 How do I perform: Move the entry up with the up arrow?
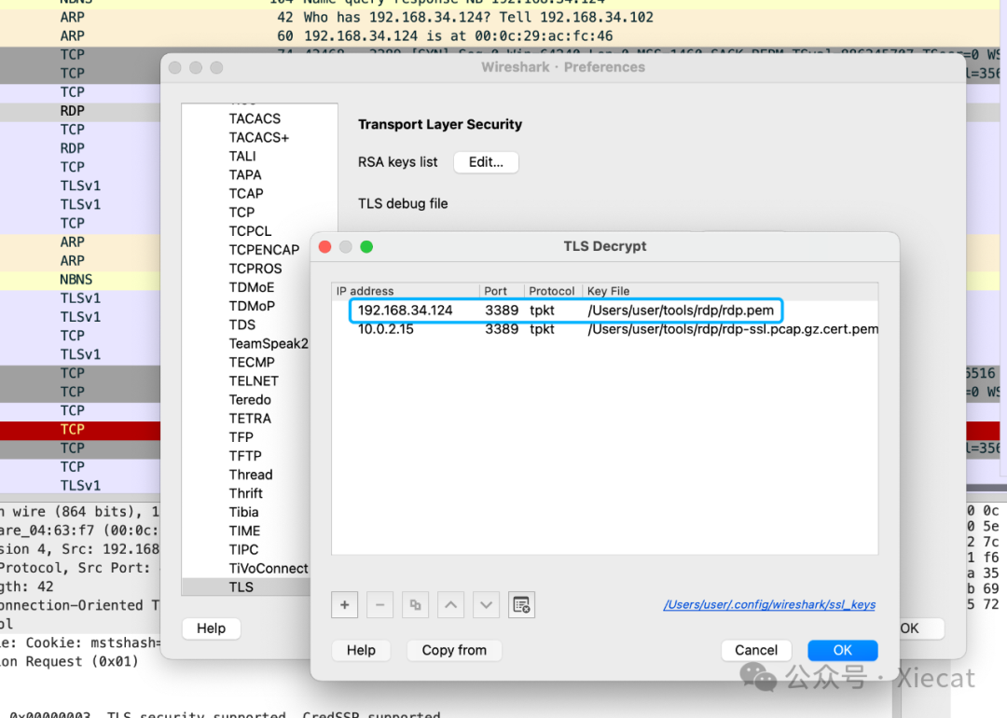pyautogui.click(x=450, y=605)
